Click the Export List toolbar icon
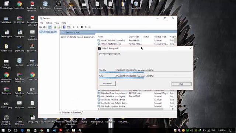Image resolution: width=236 pixels, height=133 pixels. point(59,27)
